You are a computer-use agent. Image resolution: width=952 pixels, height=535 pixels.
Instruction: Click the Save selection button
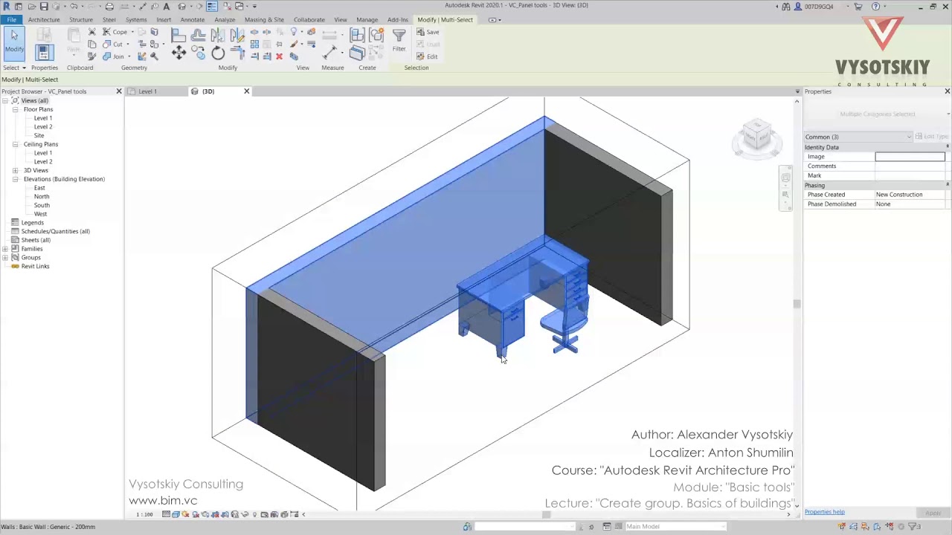point(428,32)
